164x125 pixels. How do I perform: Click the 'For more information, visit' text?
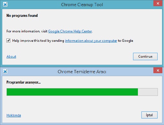pos(27,31)
